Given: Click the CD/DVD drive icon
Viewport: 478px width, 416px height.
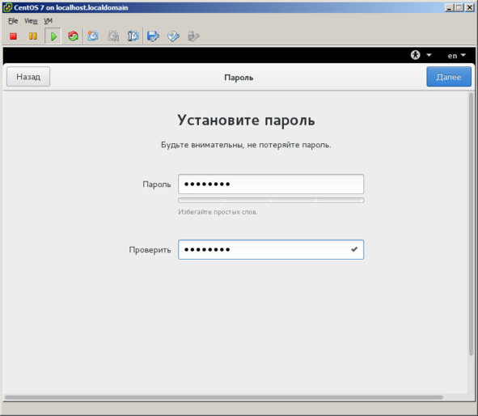Looking at the screenshot, I should [173, 36].
